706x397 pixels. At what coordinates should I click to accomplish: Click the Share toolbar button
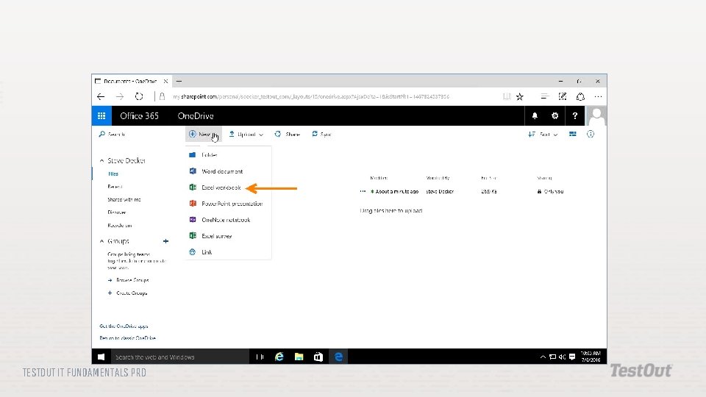pyautogui.click(x=288, y=134)
